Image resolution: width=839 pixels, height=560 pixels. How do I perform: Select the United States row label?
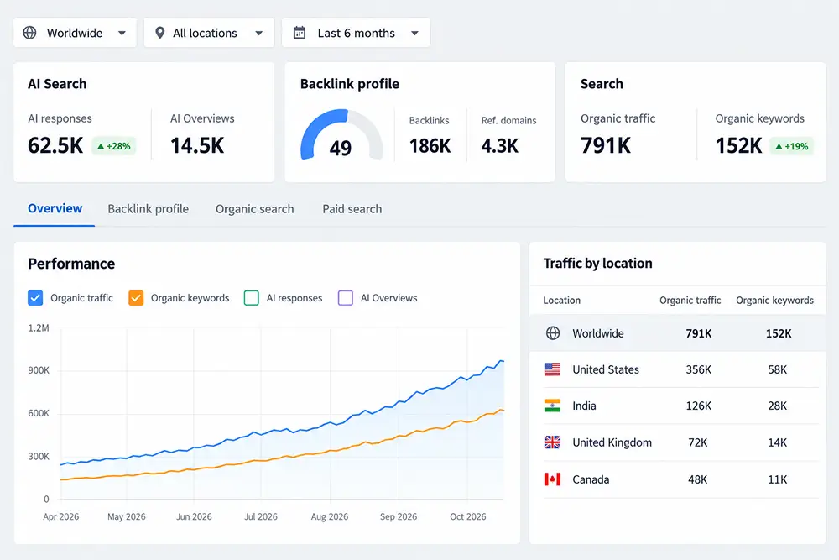(606, 369)
